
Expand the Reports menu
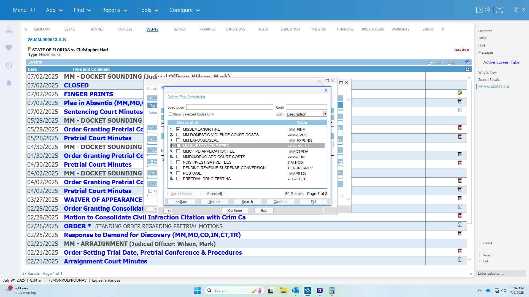[115, 10]
